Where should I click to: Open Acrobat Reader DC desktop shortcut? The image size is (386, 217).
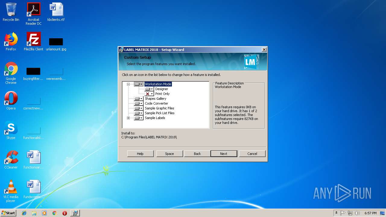point(33,14)
